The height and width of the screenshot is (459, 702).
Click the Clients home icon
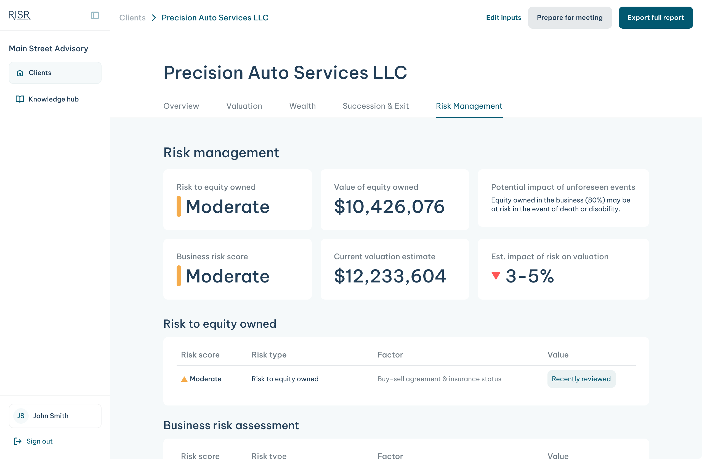coord(20,73)
